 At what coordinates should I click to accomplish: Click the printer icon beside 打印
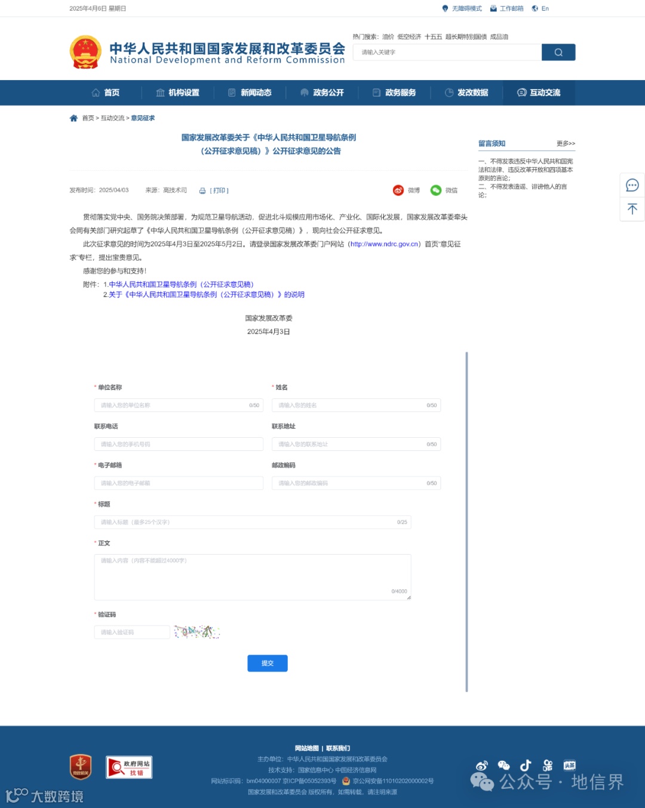click(x=202, y=191)
